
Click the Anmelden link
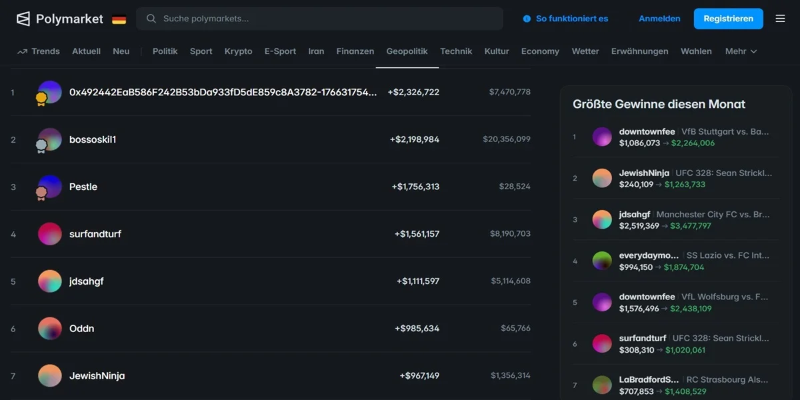(659, 19)
